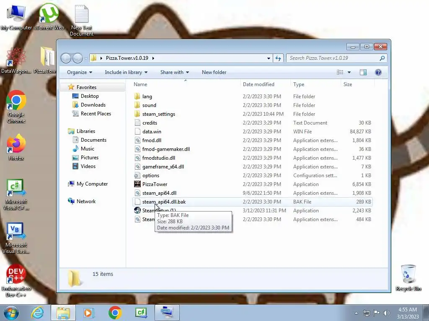Open the Help question mark button
This screenshot has height=321, width=429.
click(x=378, y=72)
